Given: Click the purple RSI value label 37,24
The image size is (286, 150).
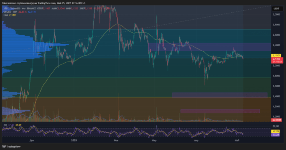Looking at the screenshot, I should [x=276, y=135].
